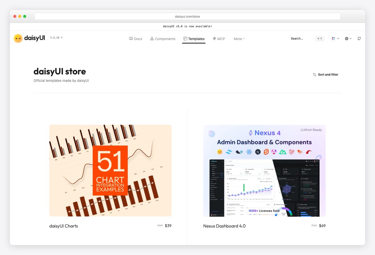This screenshot has height=255, width=375.
Task: Click the 'LLM.txt Ready' text in Nexus banner
Action: pos(311,130)
